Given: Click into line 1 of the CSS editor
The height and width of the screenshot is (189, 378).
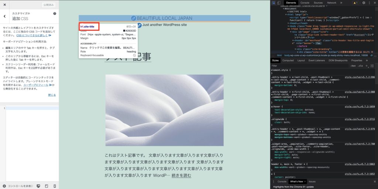Looking at the screenshot, I should tap(32, 108).
